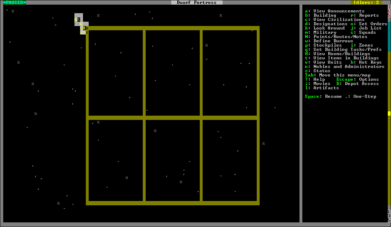Image resolution: width=391 pixels, height=227 pixels.
Task: Toggle Tab: Move this menu/map
Action: click(338, 75)
